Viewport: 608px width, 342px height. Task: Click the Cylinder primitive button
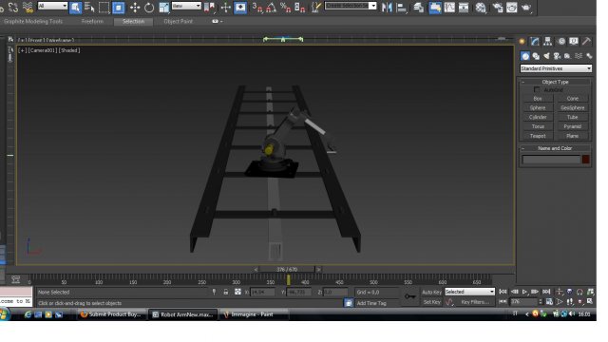[x=538, y=117]
